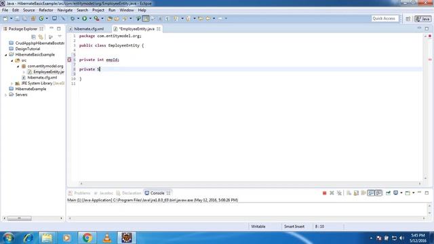Click the Open Type toolbar icon
The image size is (434, 244).
[x=109, y=18]
